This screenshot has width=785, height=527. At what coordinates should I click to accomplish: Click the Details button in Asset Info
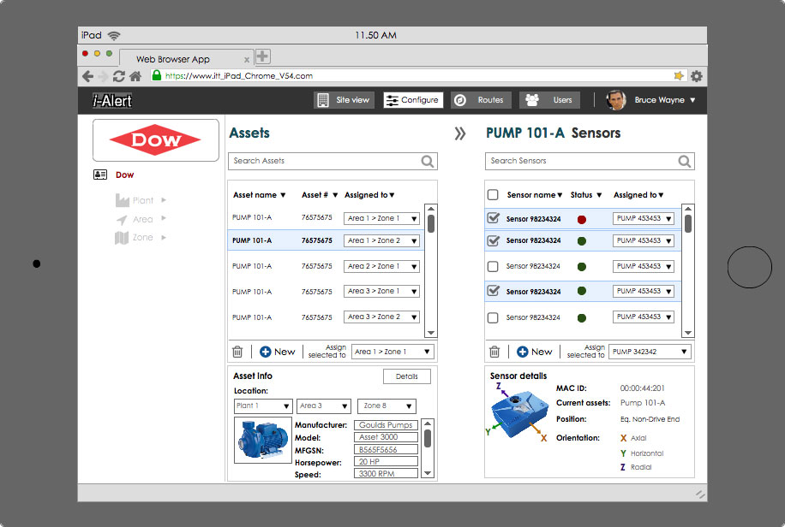(406, 376)
